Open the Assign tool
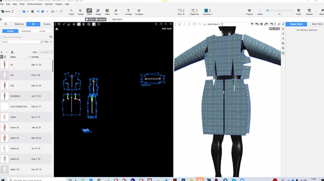Image resolution: width=324 pixels, height=181 pixels. 98,12
